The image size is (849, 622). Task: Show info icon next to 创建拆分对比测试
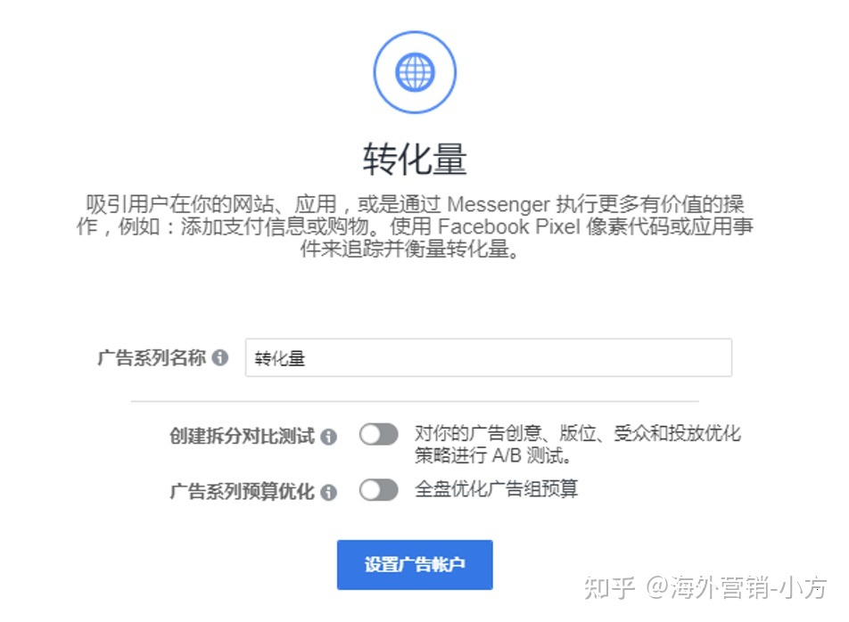click(329, 437)
